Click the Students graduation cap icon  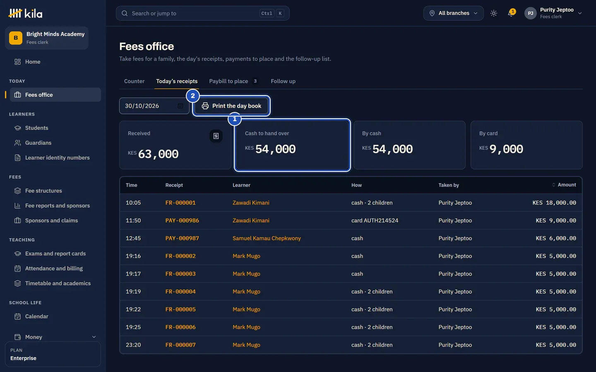[x=17, y=128]
